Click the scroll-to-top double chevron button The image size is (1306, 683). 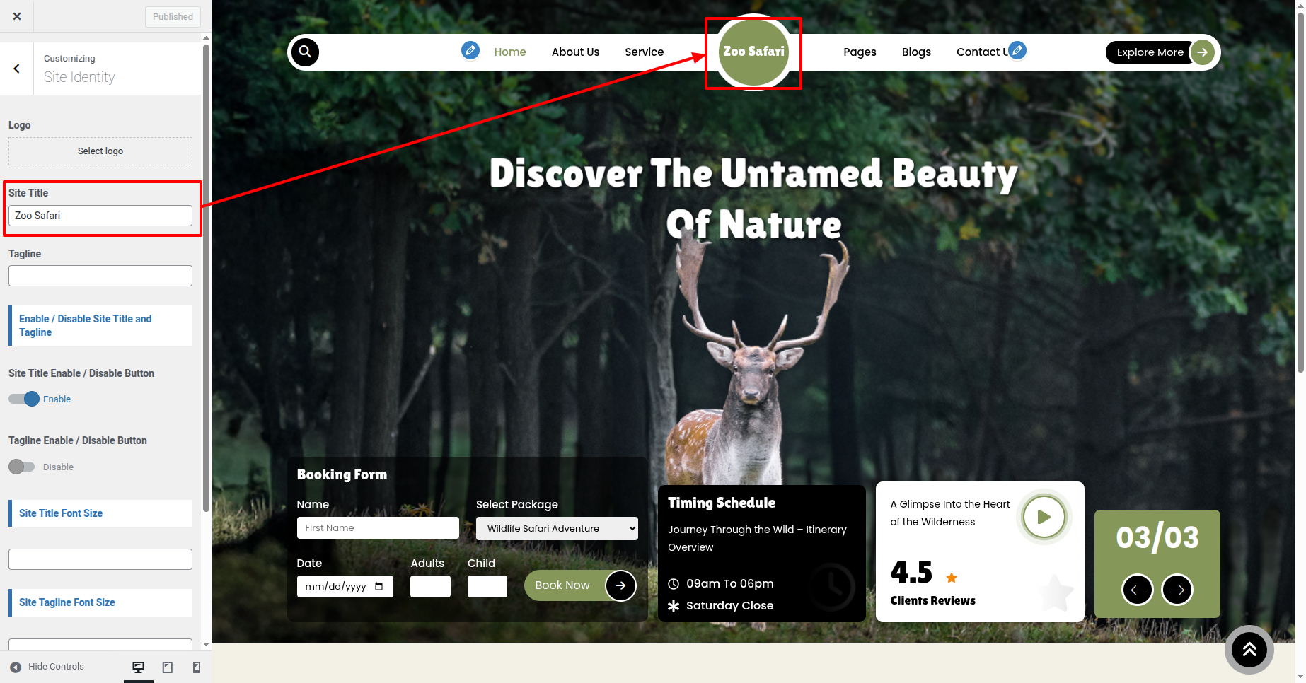(x=1249, y=649)
